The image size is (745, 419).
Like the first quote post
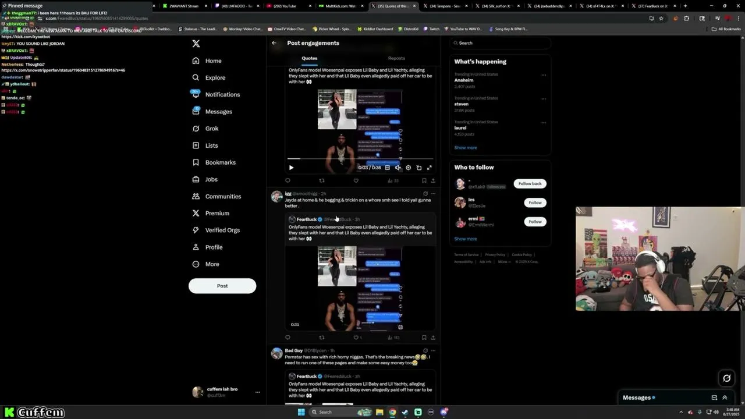tap(356, 180)
